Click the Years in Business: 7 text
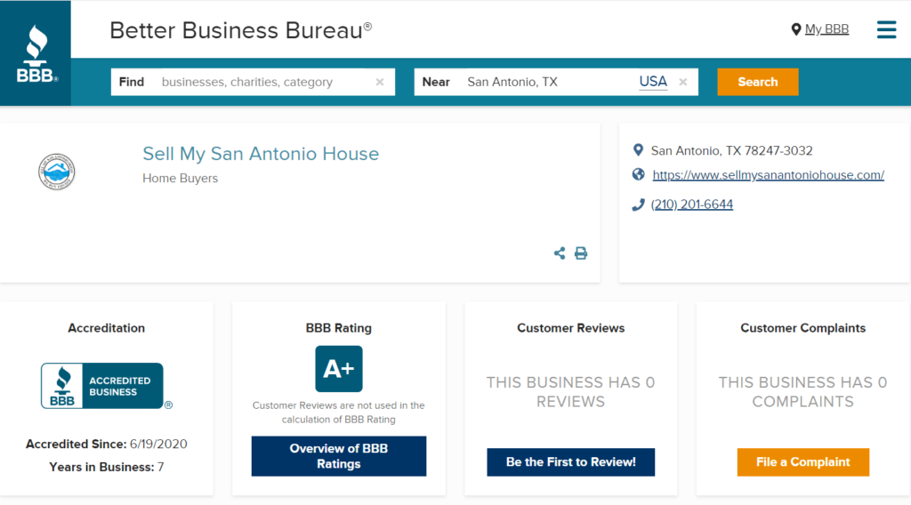Screen dimensions: 911x505 point(107,468)
